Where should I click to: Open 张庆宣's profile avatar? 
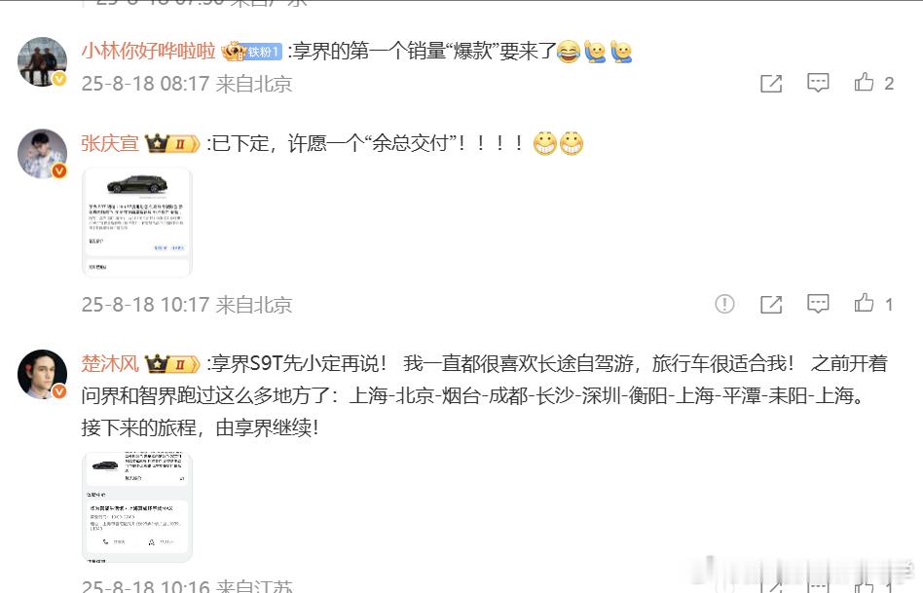(x=43, y=154)
